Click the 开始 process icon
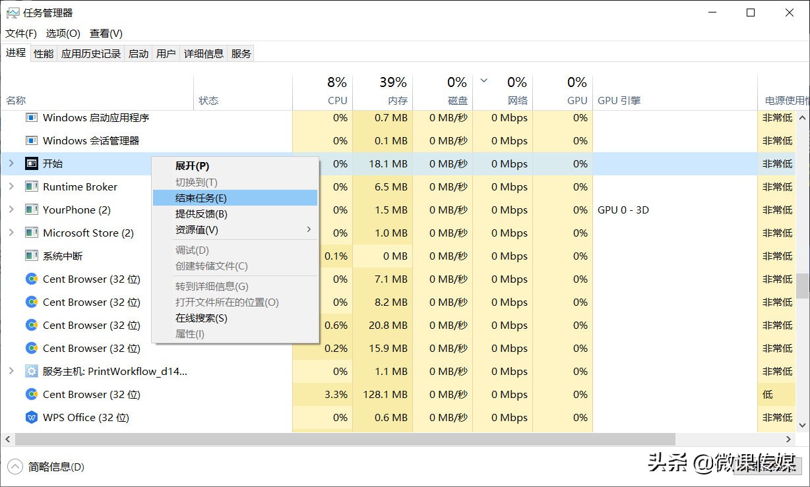Screen dimensions: 810x487 pyautogui.click(x=31, y=164)
